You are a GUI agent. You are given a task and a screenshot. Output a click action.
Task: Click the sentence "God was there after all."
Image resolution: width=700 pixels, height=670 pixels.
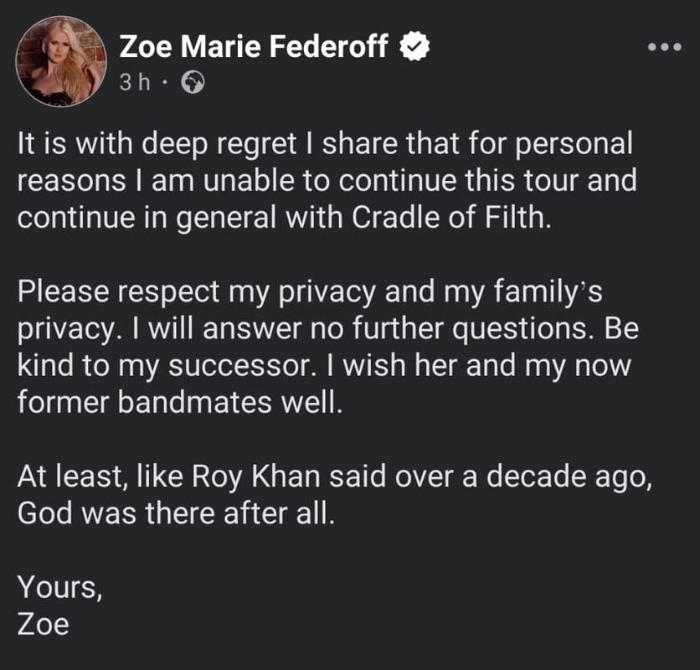click(176, 512)
